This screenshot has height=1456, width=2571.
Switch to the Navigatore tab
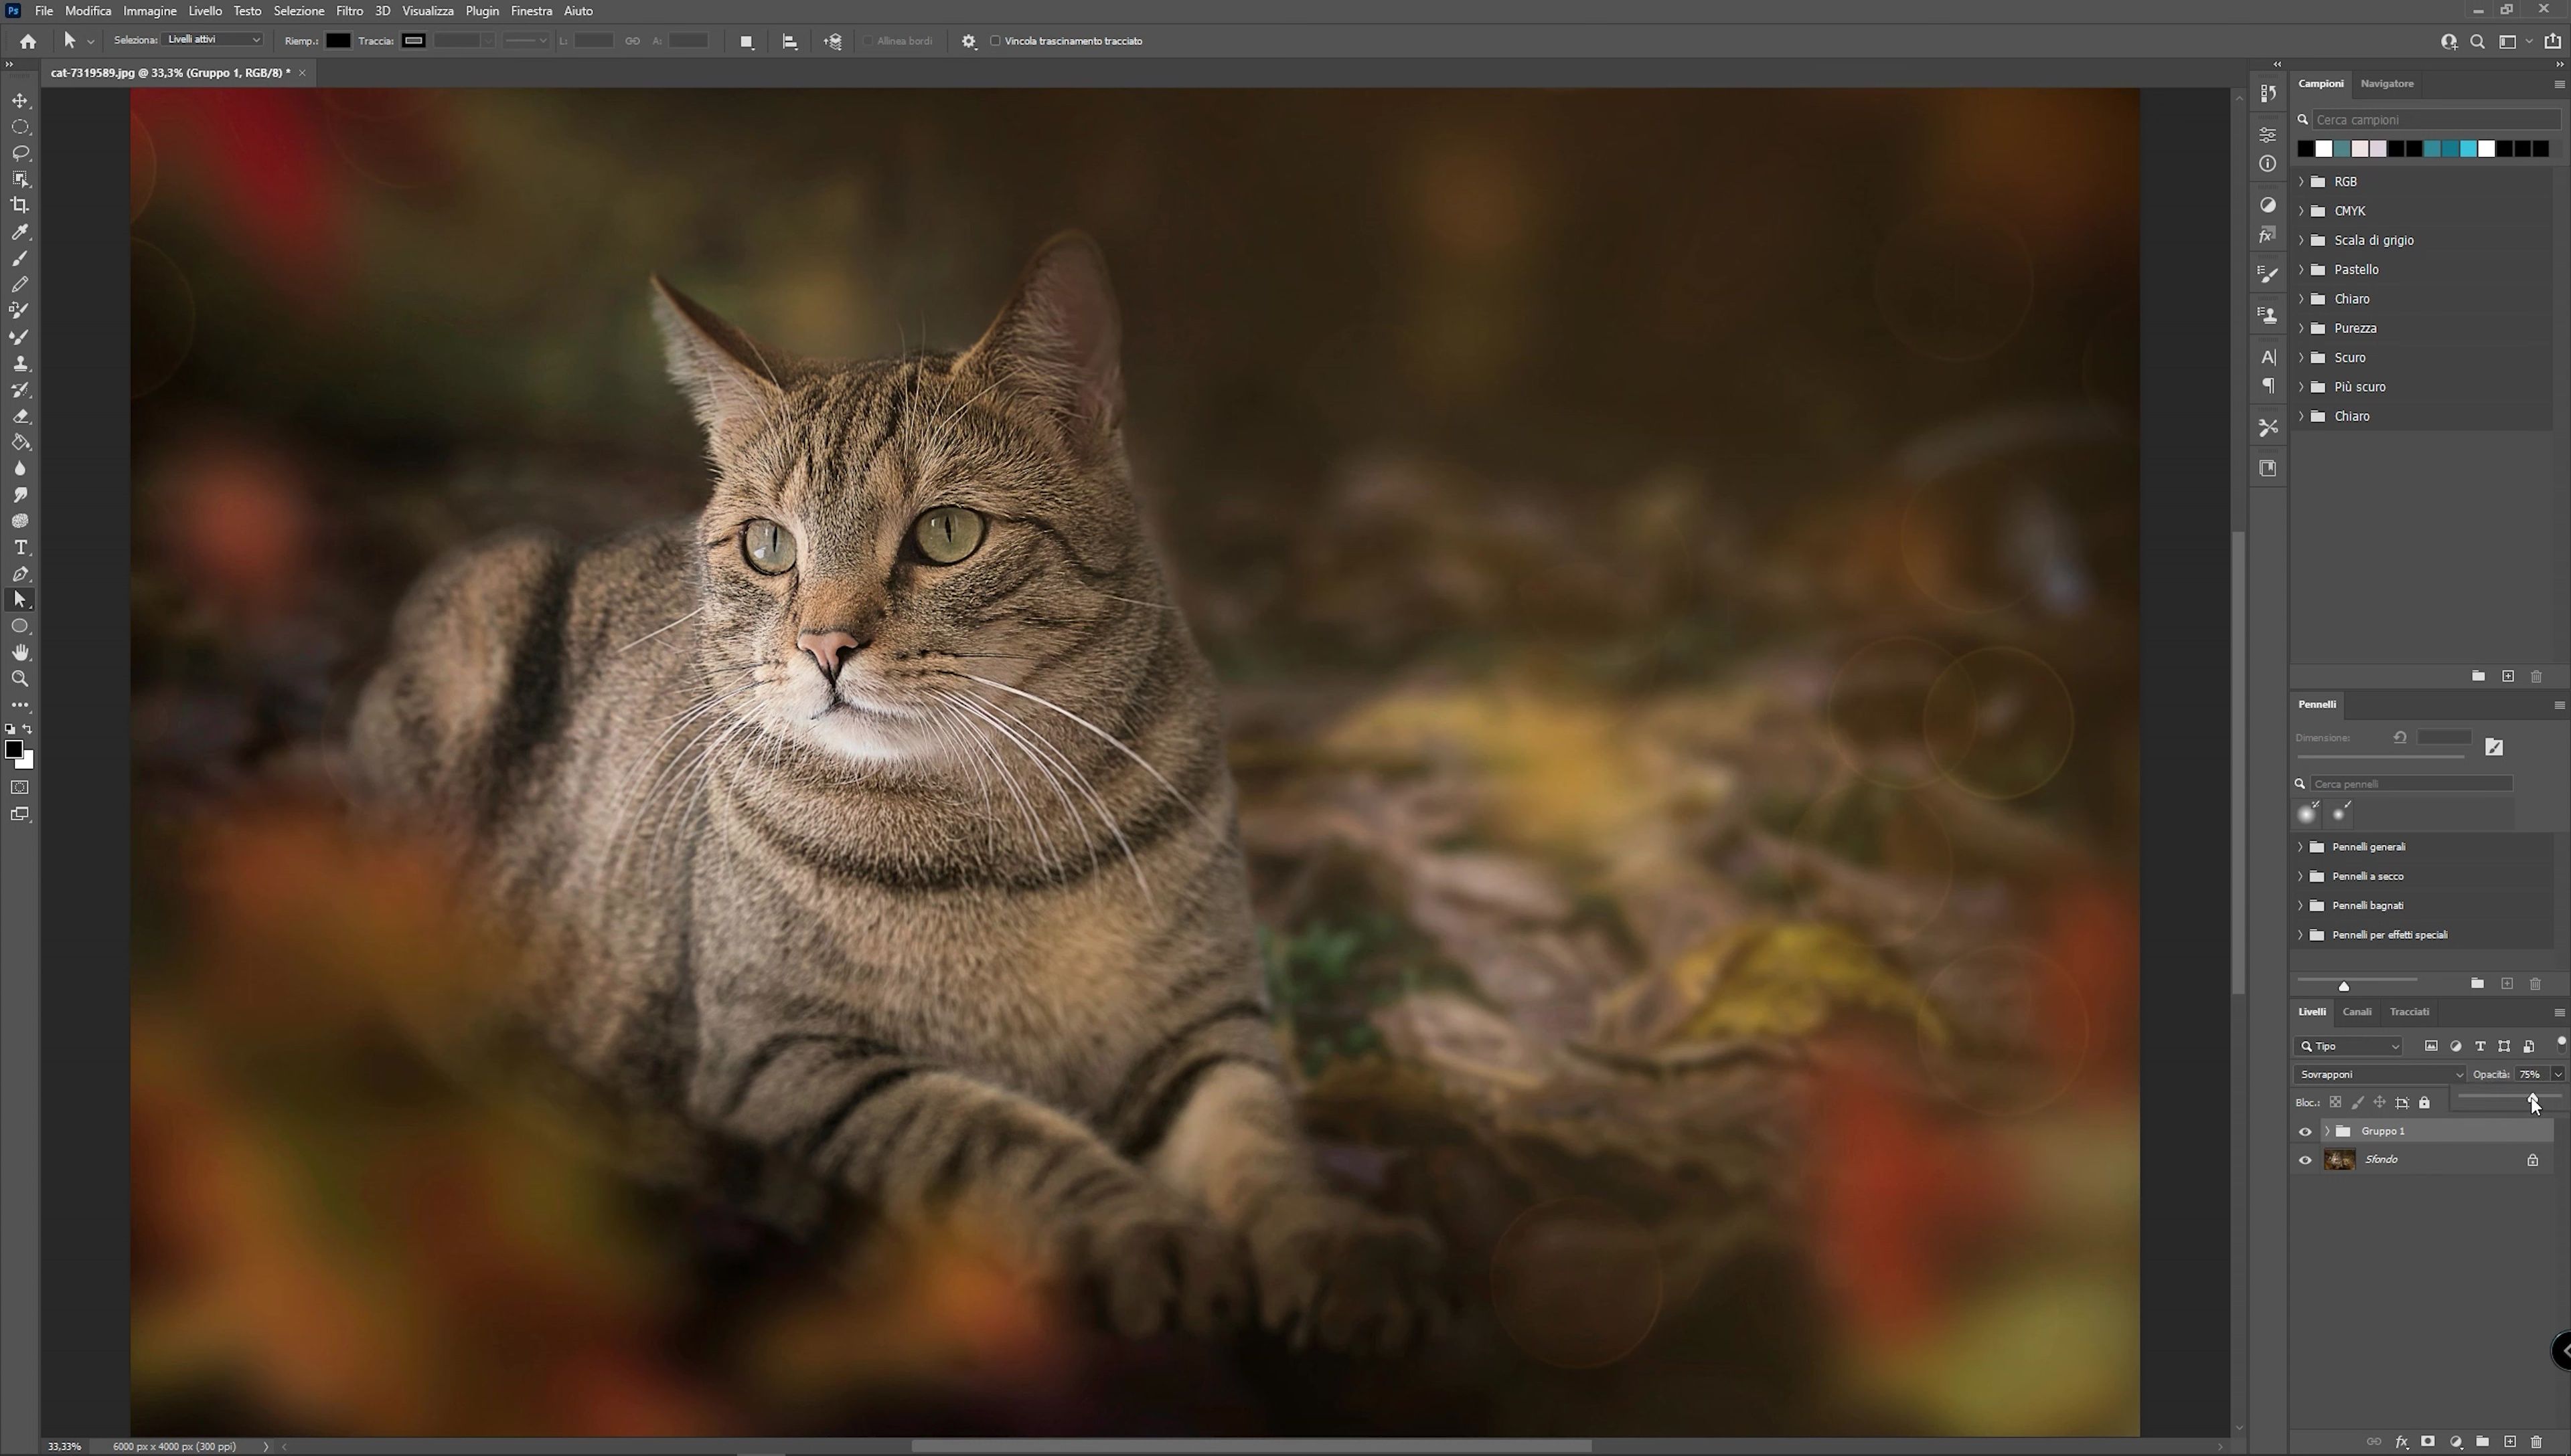2387,84
